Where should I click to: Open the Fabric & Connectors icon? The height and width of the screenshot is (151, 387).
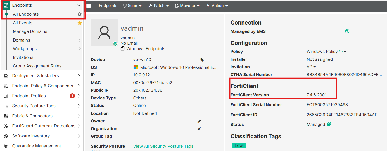point(6,116)
